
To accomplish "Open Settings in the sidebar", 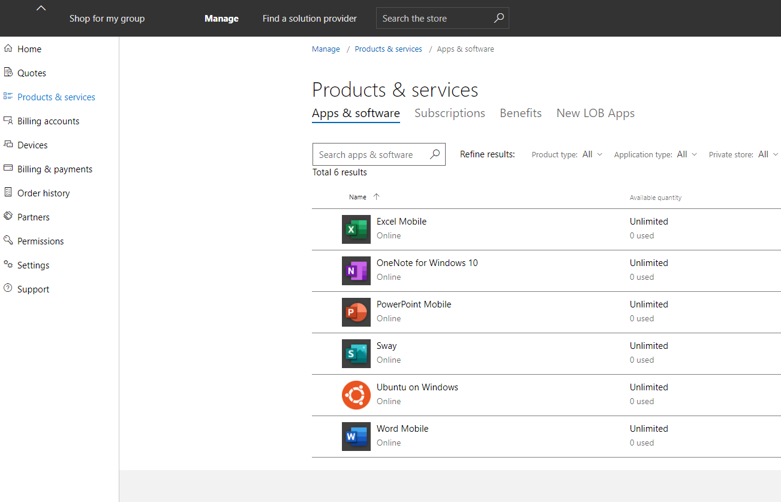I will point(33,265).
